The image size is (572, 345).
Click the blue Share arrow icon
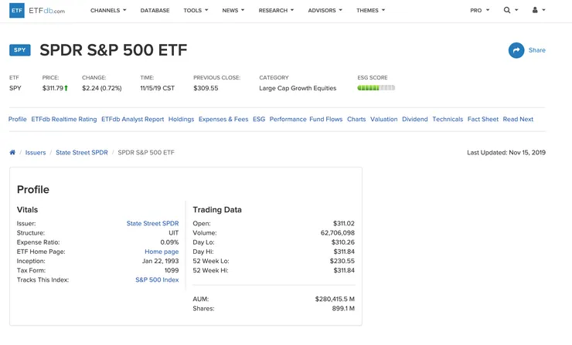click(516, 50)
